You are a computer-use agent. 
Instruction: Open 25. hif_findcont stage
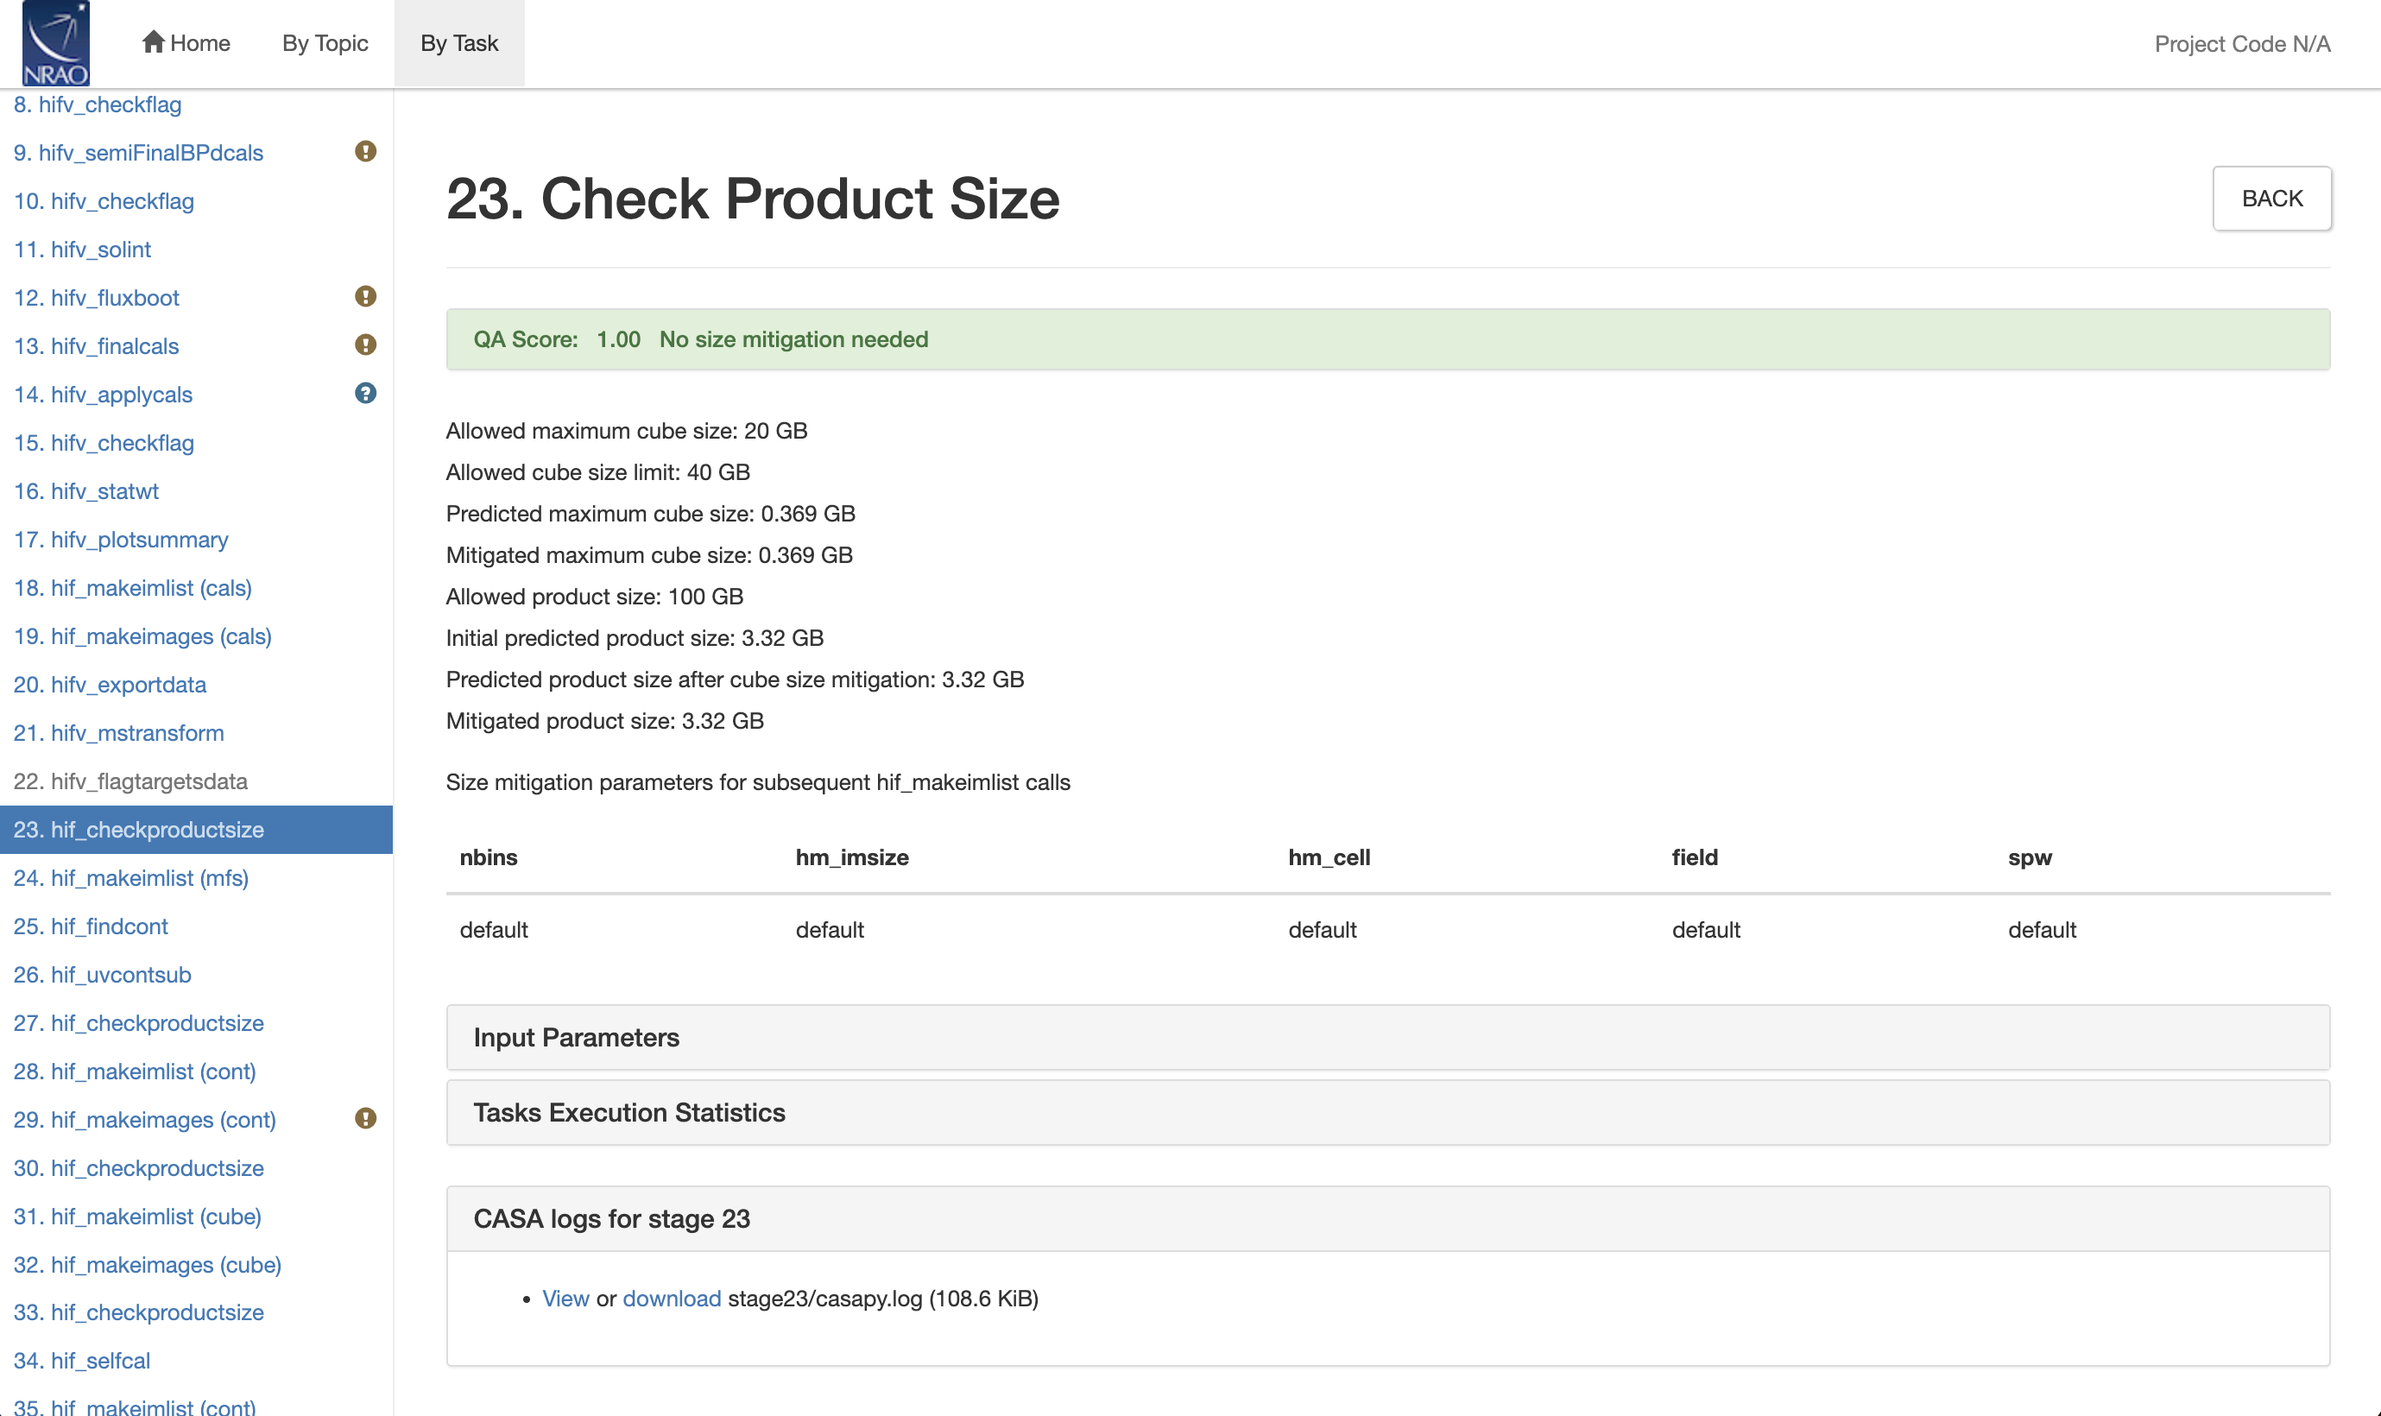[x=91, y=926]
